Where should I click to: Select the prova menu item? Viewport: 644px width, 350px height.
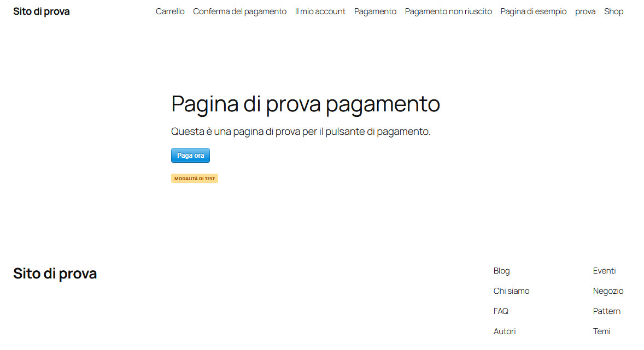pos(585,11)
